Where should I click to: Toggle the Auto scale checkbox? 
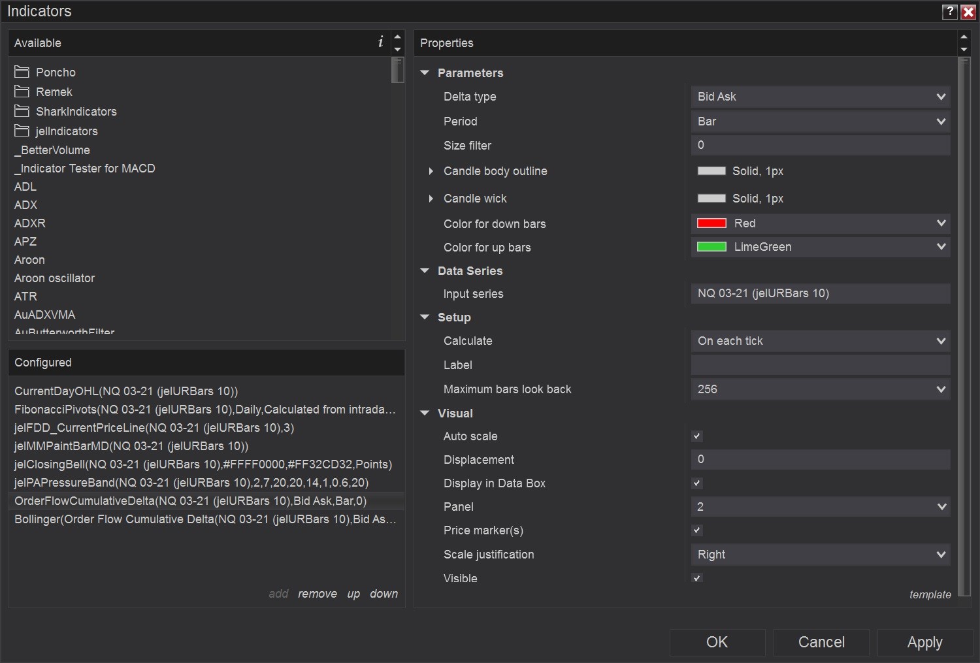point(697,436)
